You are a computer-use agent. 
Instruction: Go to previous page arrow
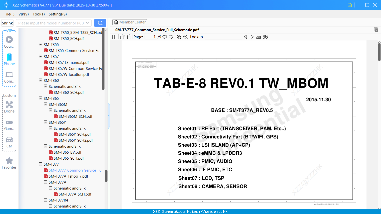165,37
